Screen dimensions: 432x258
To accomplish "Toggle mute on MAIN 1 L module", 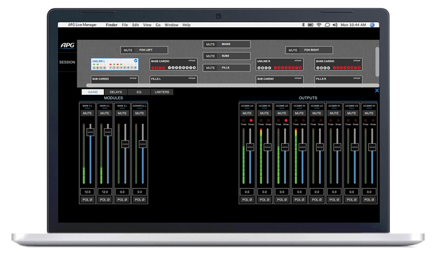I will pos(87,113).
